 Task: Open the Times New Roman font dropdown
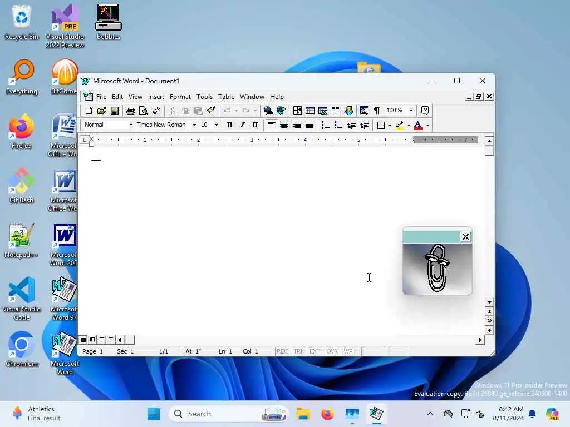pyautogui.click(x=194, y=125)
